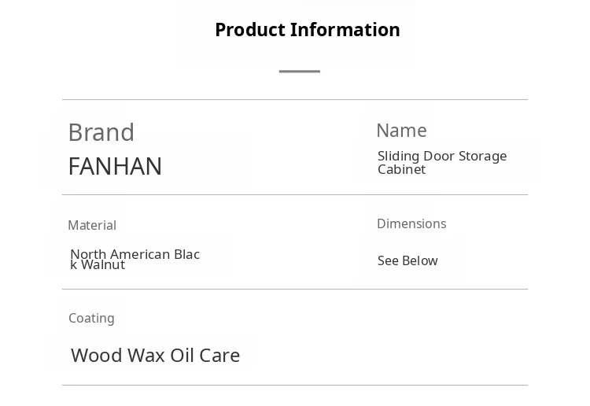Click the short divider under the heading

300,71
